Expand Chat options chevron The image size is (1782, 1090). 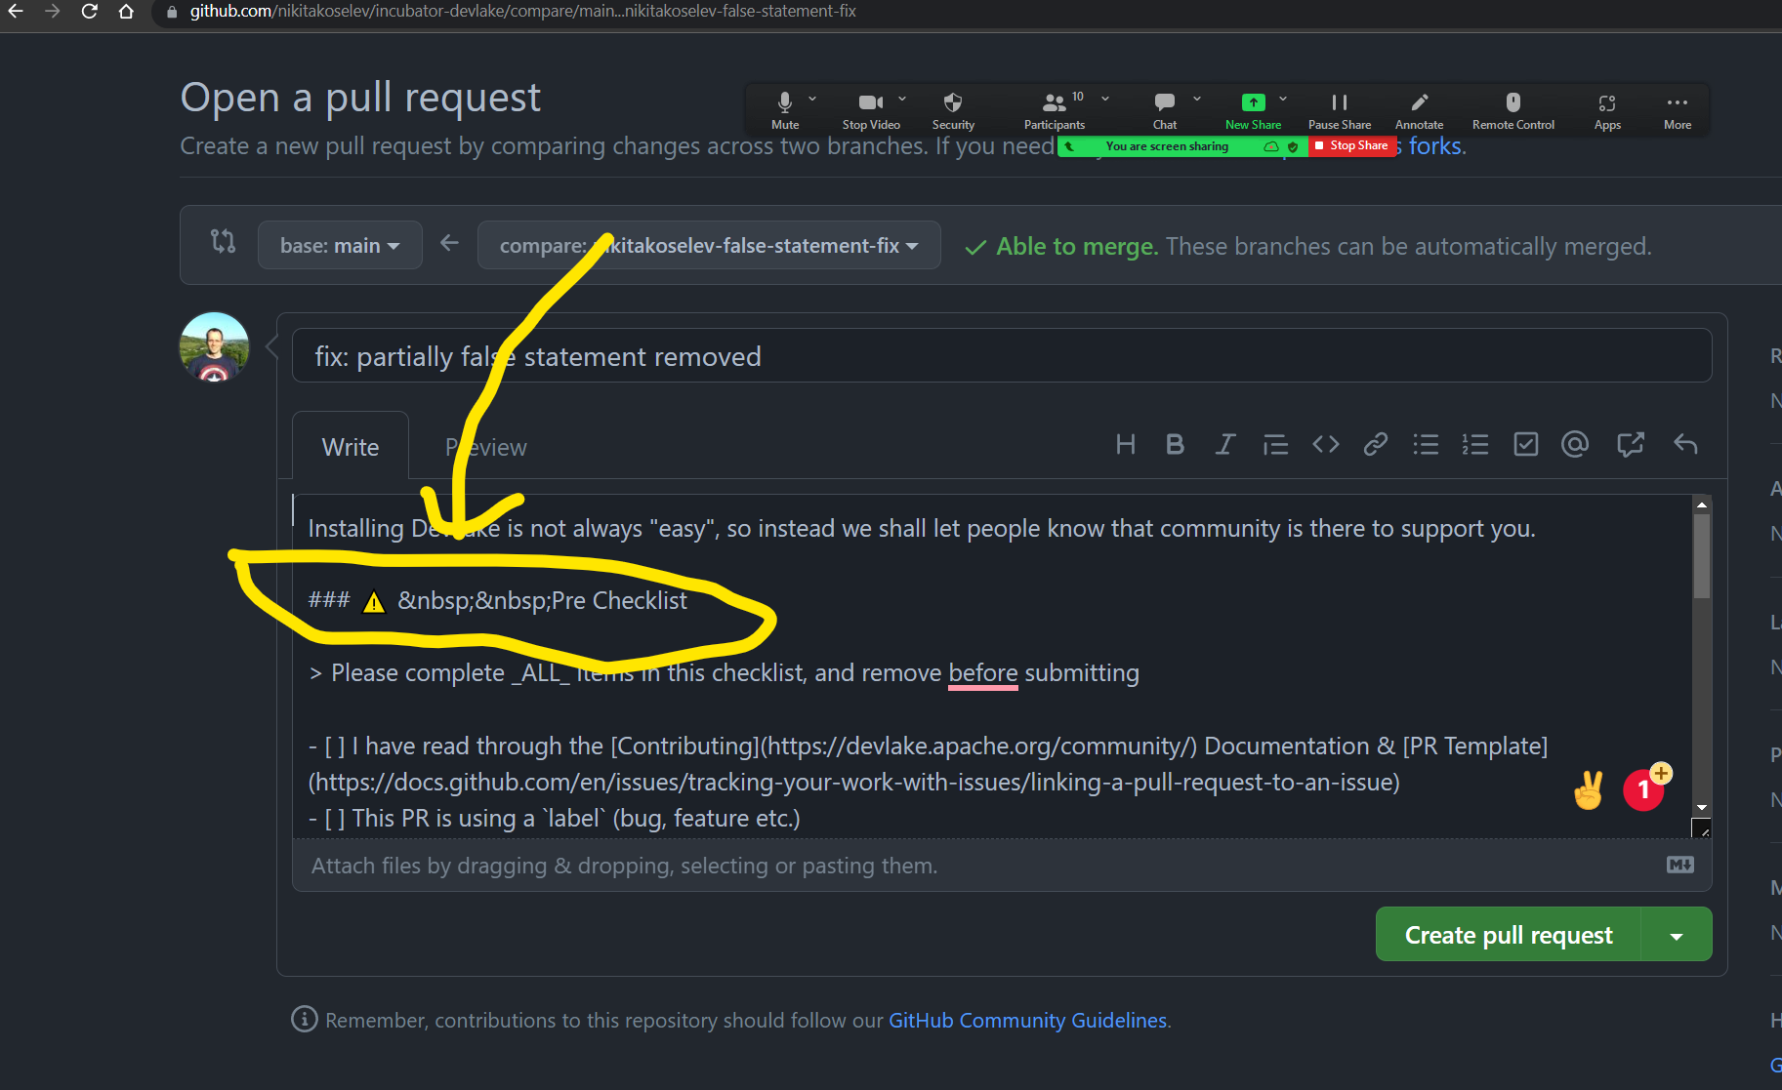(x=1197, y=99)
